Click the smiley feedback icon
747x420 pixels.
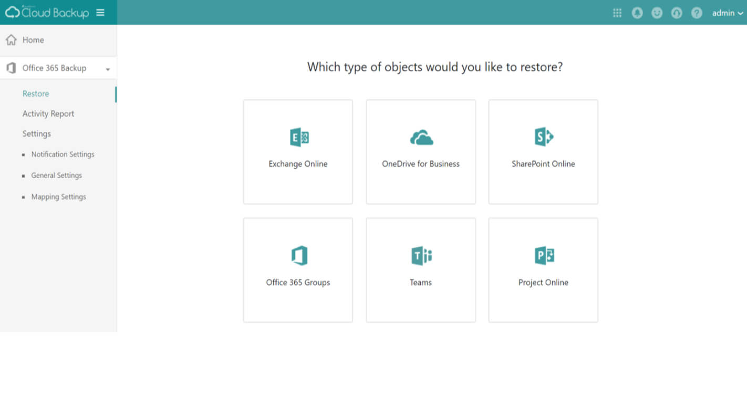657,13
